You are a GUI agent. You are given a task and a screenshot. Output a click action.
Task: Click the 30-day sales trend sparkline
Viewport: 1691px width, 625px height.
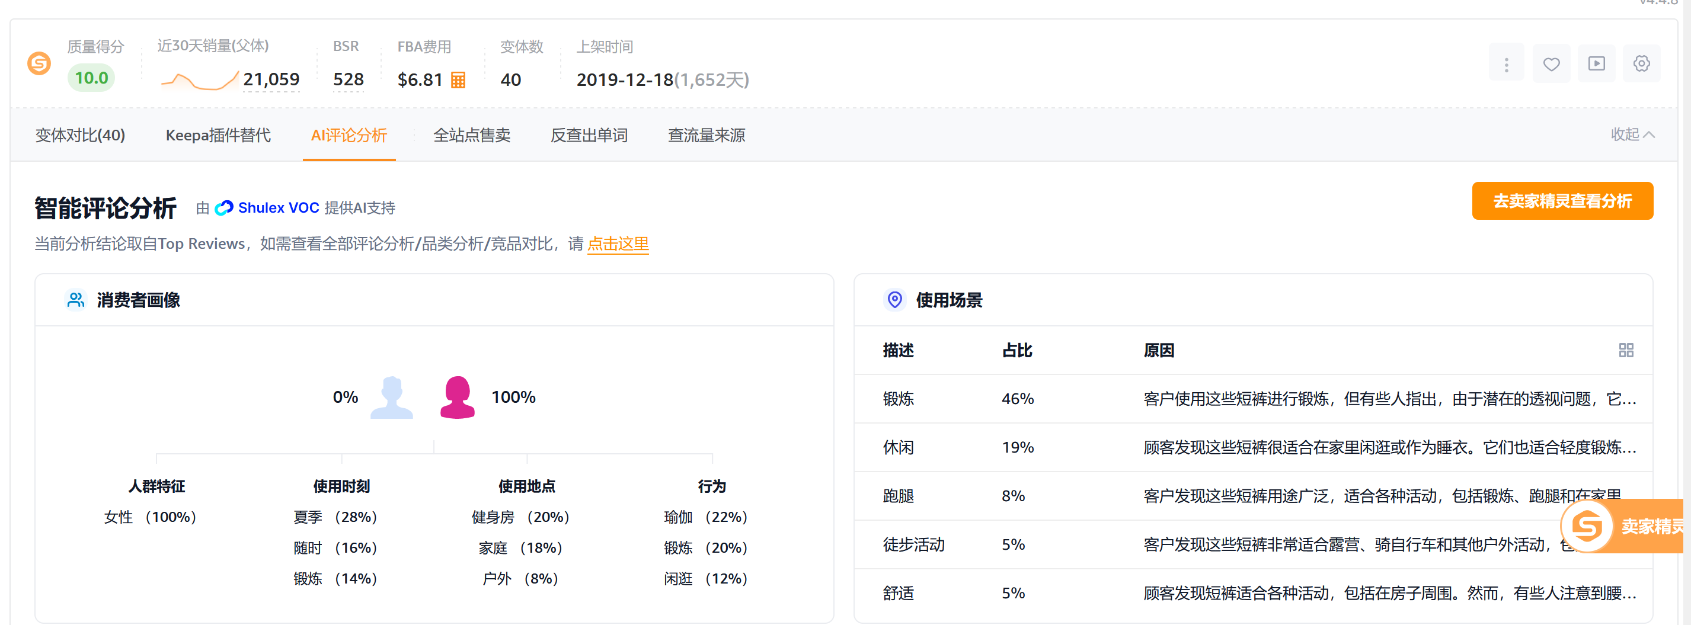pyautogui.click(x=199, y=81)
